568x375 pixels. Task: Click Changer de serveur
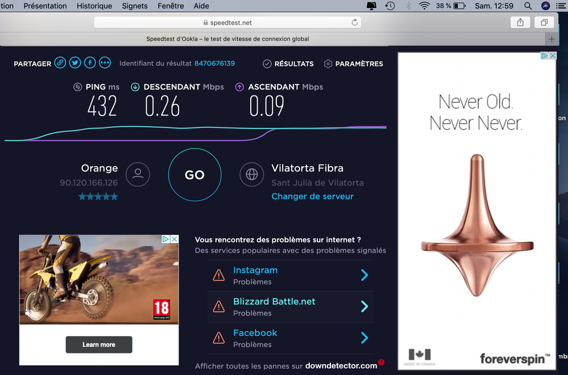(x=312, y=196)
